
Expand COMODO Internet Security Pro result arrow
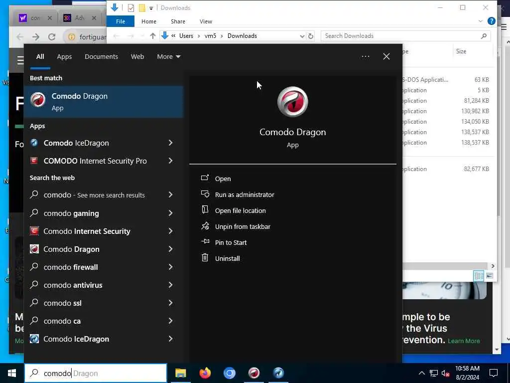point(170,161)
